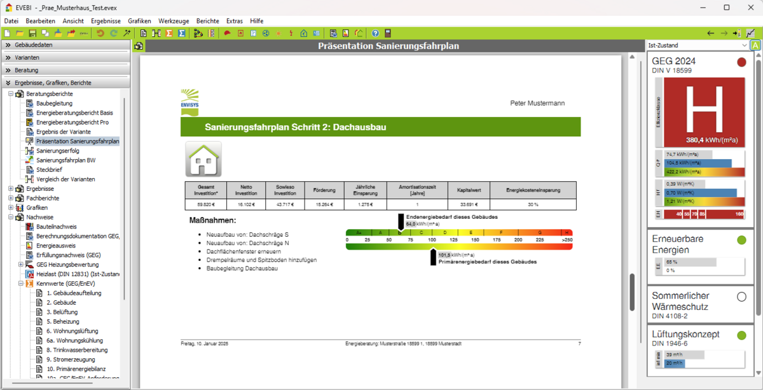Screen dimensions: 763x390
Task: Open the Werkzeuge menu
Action: [174, 21]
